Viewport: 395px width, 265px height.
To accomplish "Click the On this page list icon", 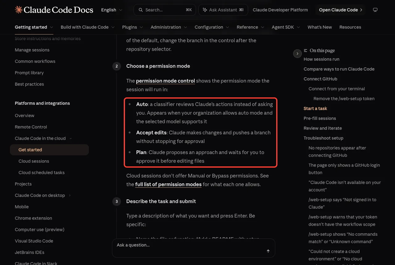I will pos(306,51).
